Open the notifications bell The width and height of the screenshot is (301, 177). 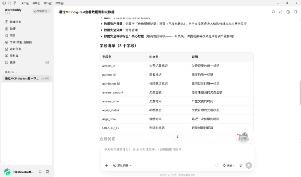tap(40, 172)
